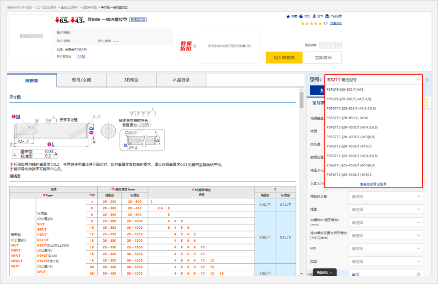Image resolution: width=438 pixels, height=284 pixels.
Task: Decrease purchase quantity with minus button
Action: [322, 45]
